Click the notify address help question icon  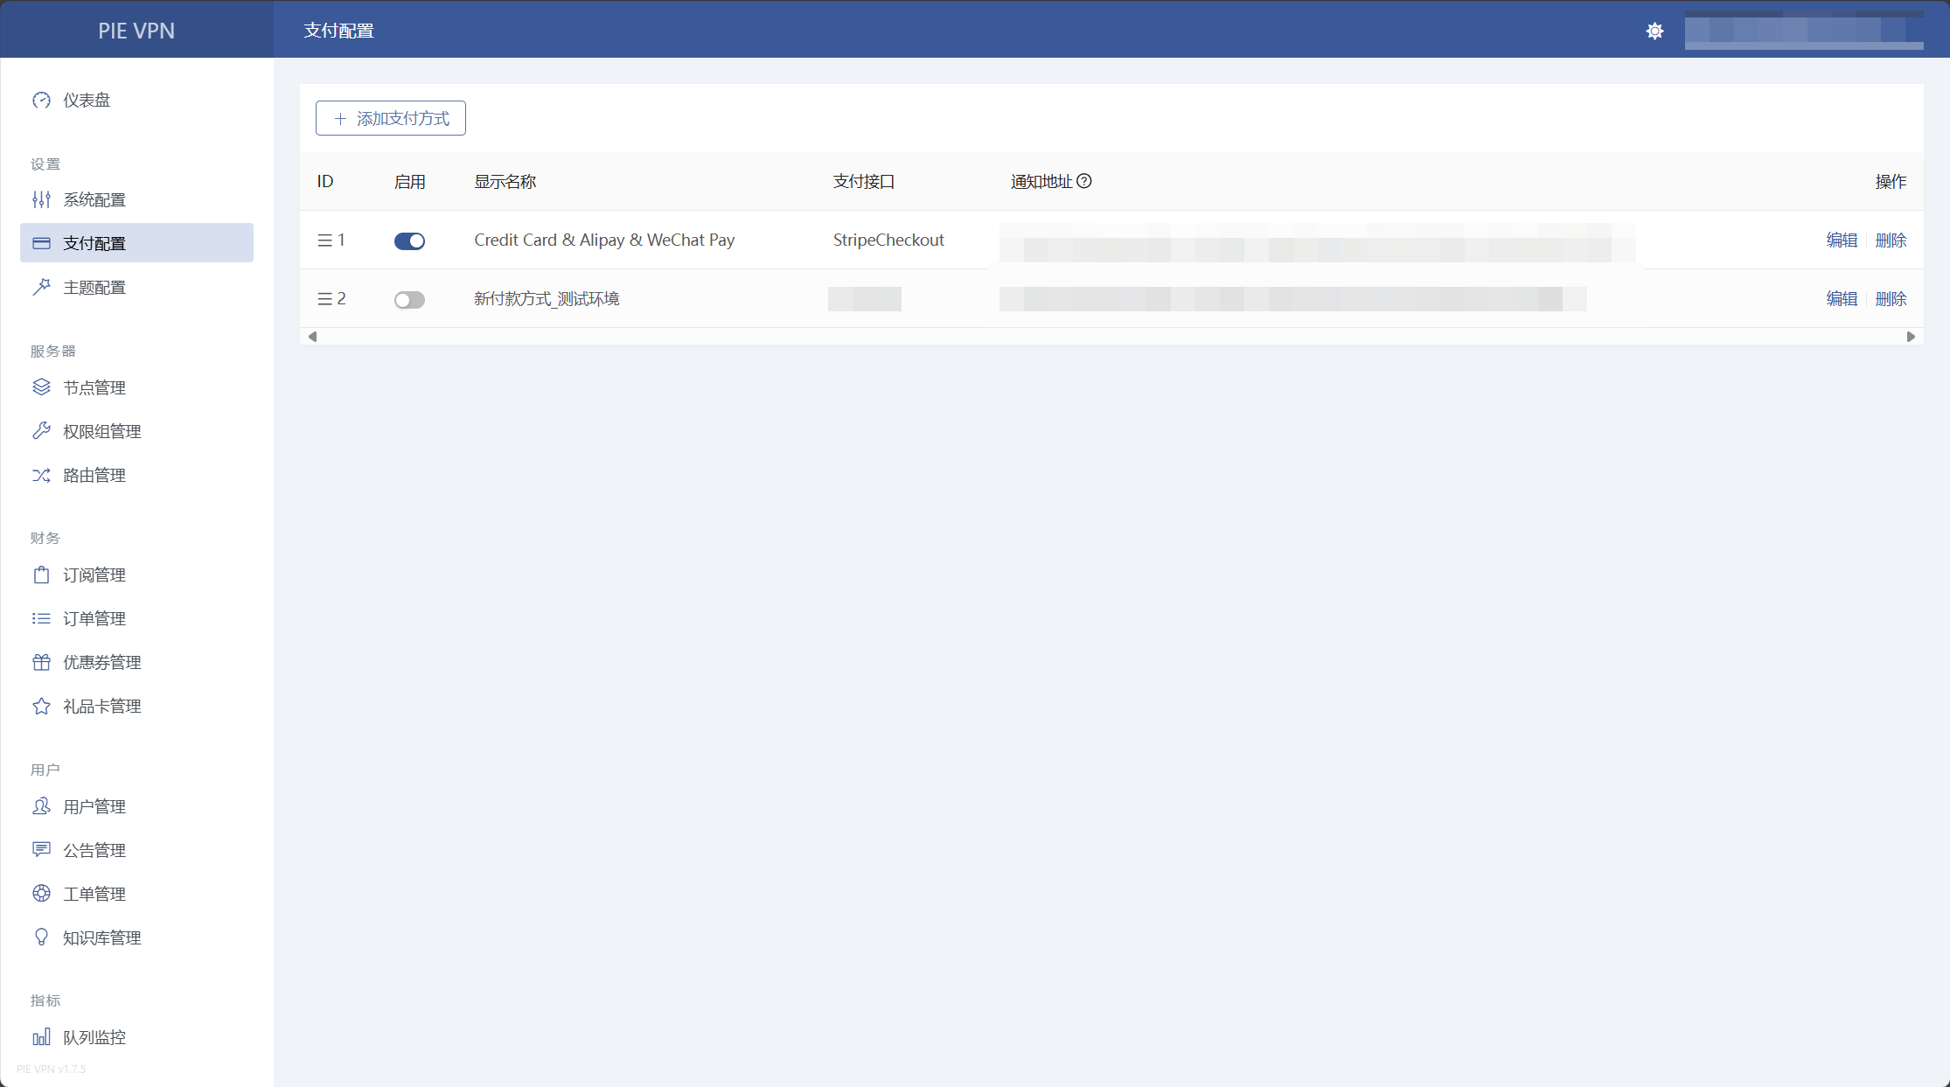point(1084,181)
